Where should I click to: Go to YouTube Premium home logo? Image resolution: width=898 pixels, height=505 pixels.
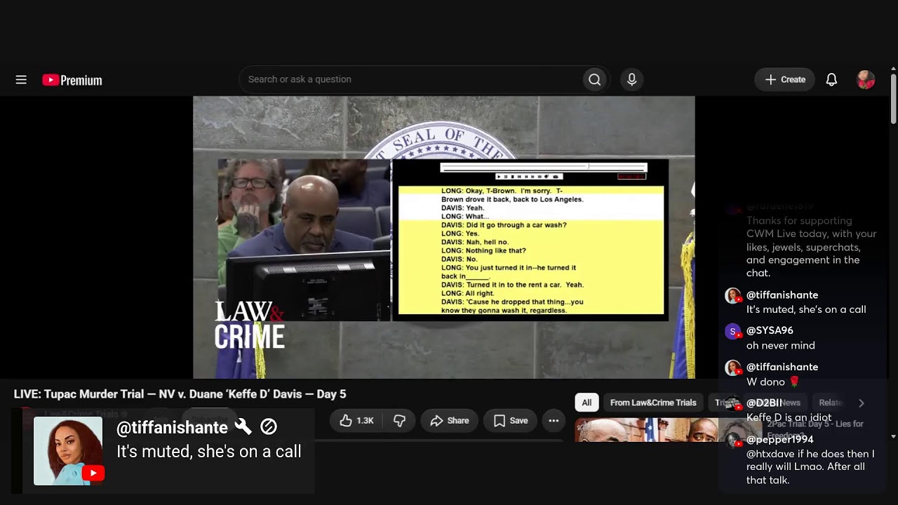[72, 80]
